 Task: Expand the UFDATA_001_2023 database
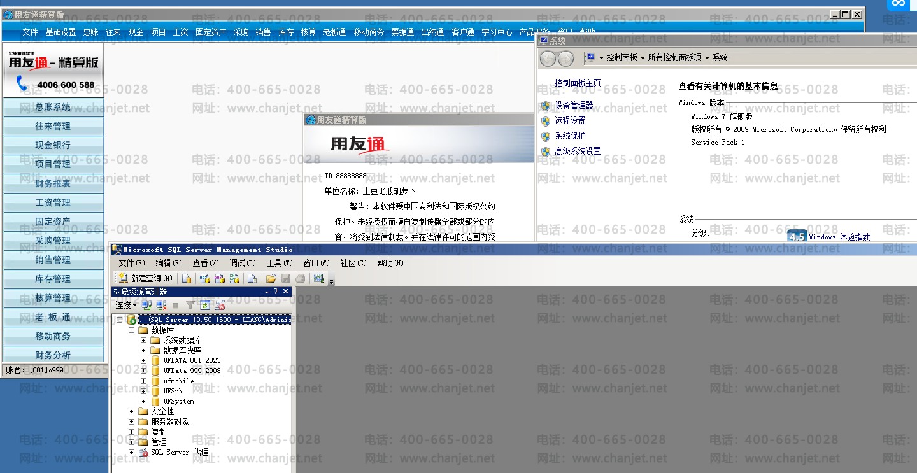coord(144,360)
